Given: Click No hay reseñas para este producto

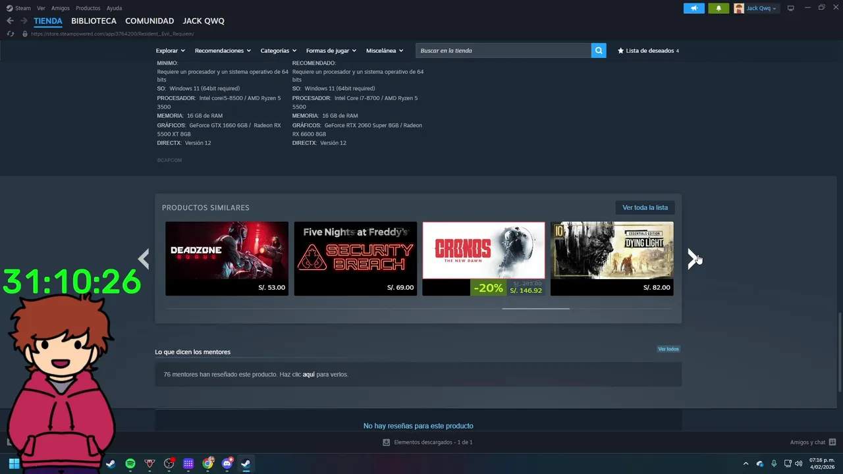Looking at the screenshot, I should (418, 426).
